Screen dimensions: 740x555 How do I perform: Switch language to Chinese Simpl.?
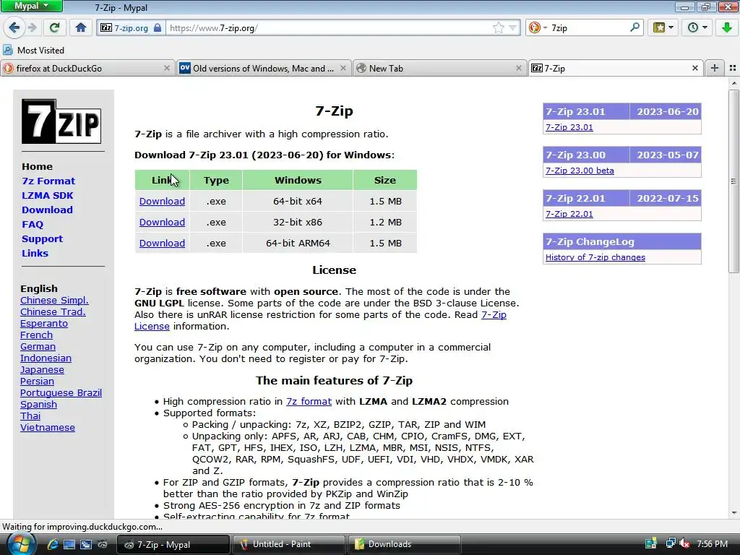54,300
